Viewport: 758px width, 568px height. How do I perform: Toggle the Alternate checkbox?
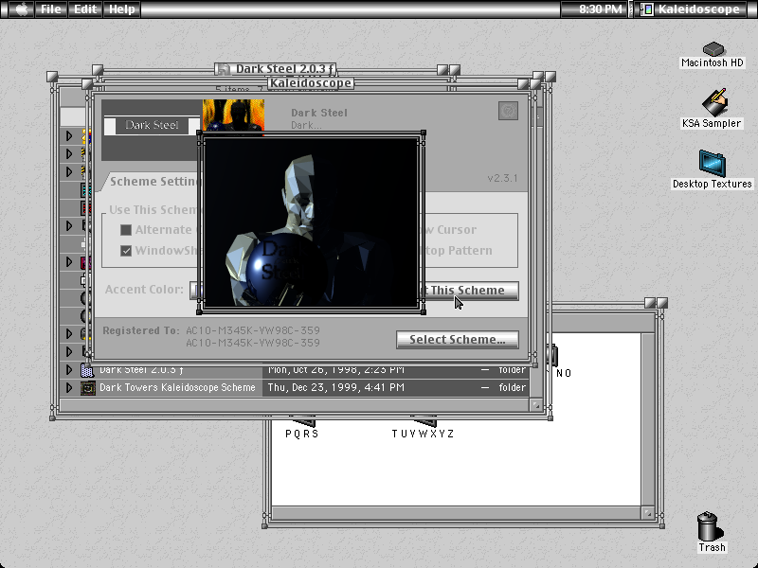(x=126, y=230)
